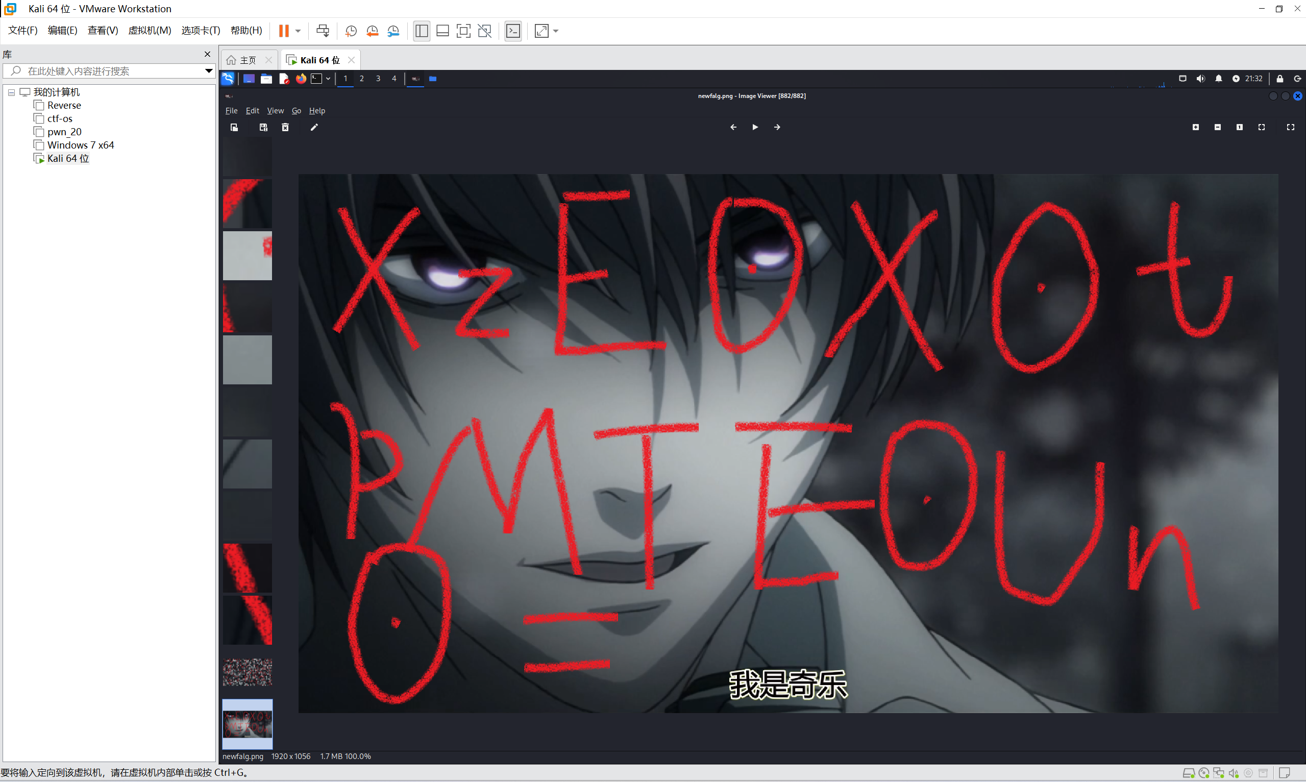Image resolution: width=1306 pixels, height=782 pixels.
Task: Open the stretch guest dropdown arrow
Action: pyautogui.click(x=556, y=31)
